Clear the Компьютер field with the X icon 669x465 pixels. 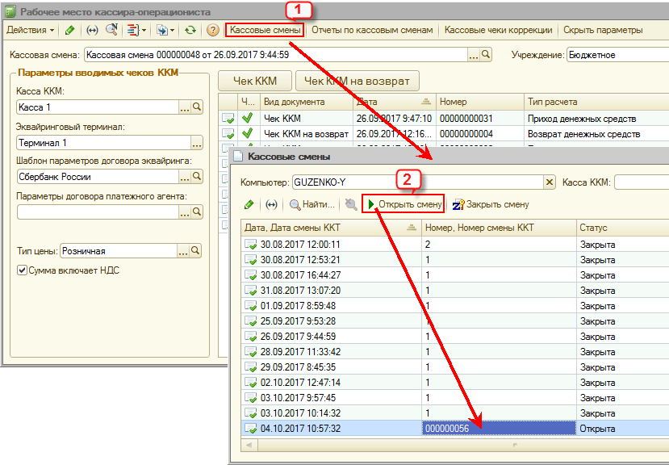click(x=550, y=182)
